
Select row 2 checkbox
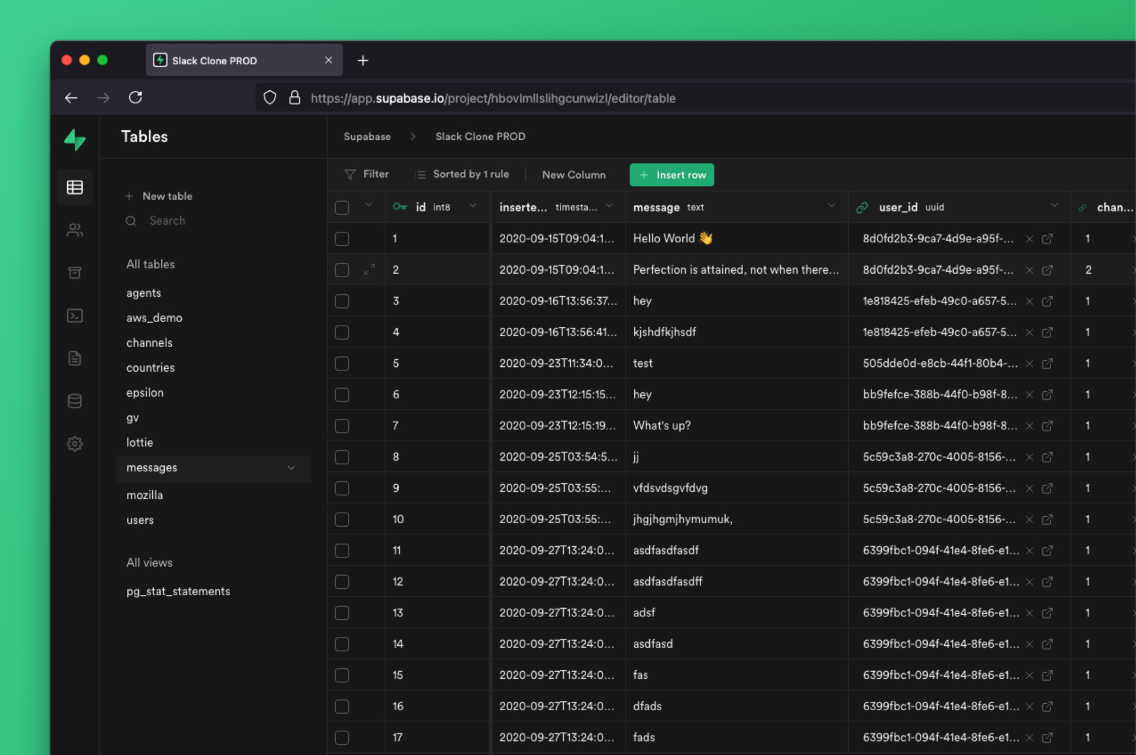[x=342, y=270]
